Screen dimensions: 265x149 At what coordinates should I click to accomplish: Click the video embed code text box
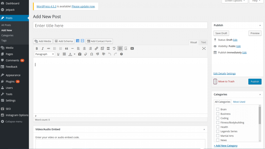pyautogui.click(x=120, y=144)
